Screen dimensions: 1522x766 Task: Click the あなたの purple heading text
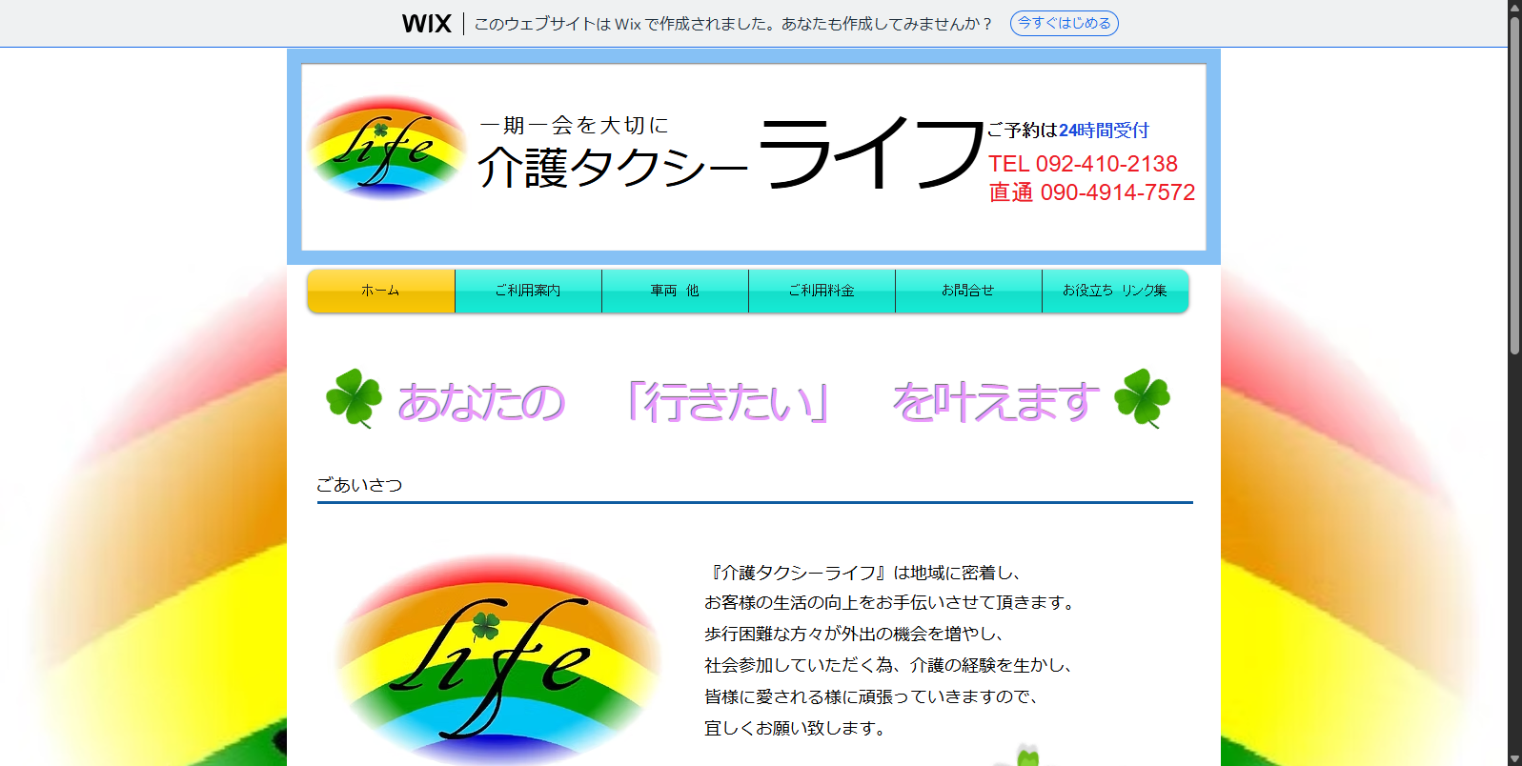click(x=481, y=402)
